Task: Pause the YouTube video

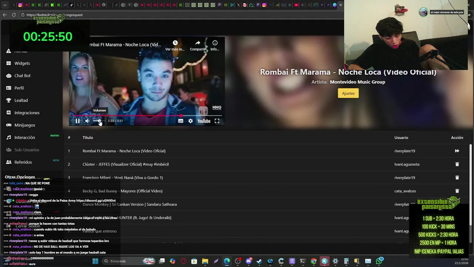Action: (x=77, y=121)
